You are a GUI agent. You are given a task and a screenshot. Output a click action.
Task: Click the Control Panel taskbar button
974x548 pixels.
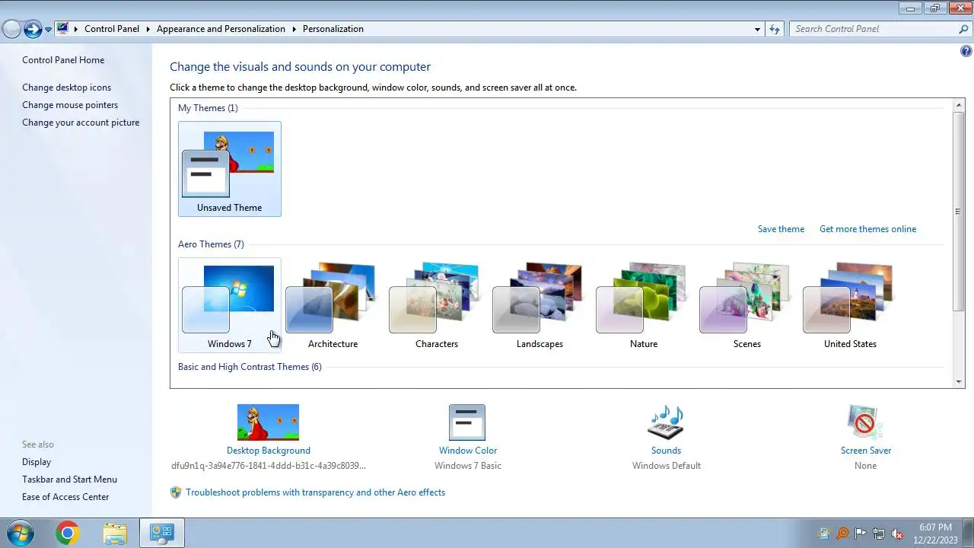click(x=162, y=534)
